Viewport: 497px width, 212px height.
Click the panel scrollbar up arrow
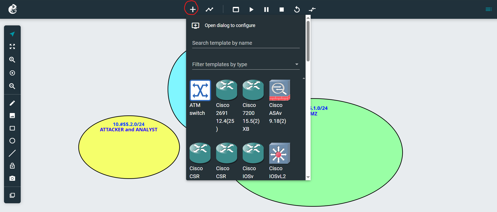coord(308,18)
